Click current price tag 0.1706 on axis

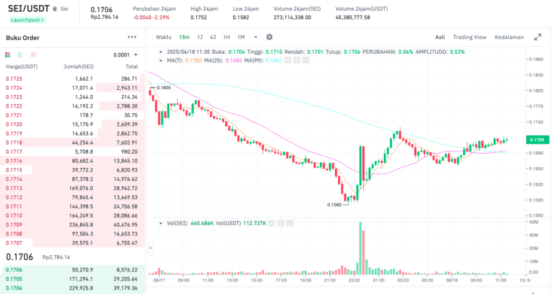[x=537, y=140]
